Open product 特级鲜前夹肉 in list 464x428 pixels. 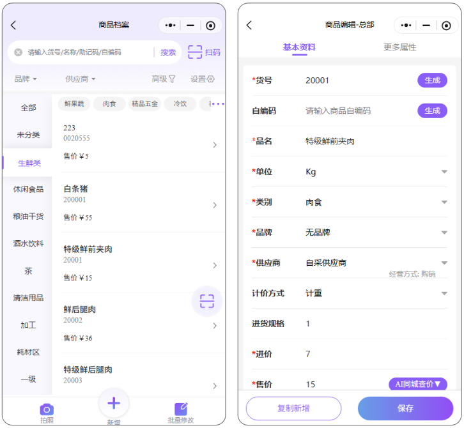143,263
